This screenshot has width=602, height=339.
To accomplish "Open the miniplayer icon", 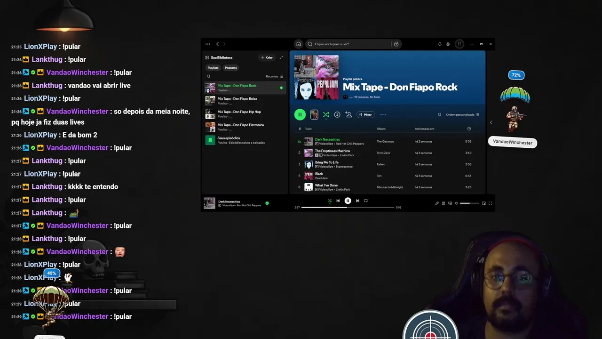I will coord(483,203).
